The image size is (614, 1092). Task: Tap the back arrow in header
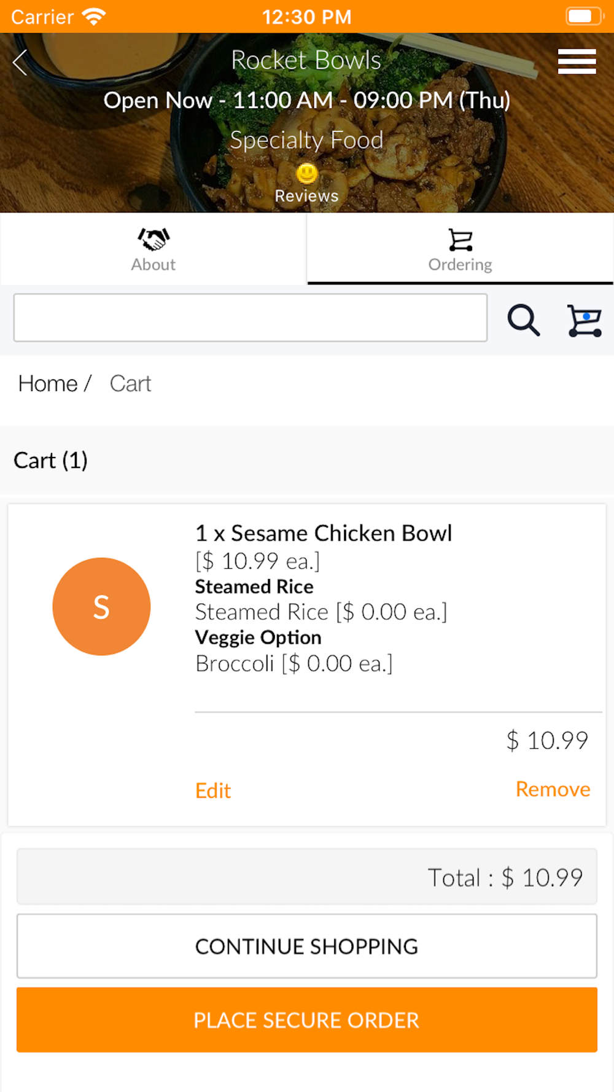point(20,62)
